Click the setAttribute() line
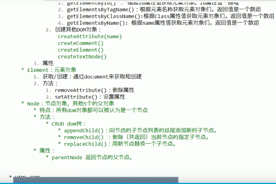The width and height of the screenshot is (276, 184). tap(85, 97)
